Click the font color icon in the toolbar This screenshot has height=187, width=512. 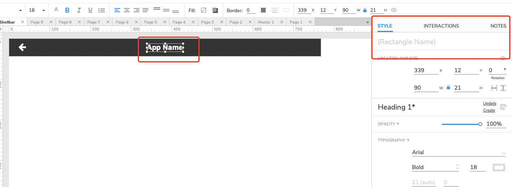(x=56, y=10)
